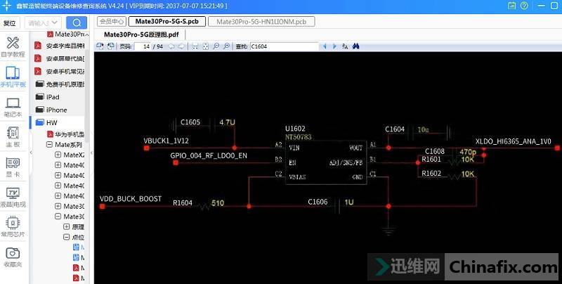
Task: Collapse the Mate系列 tree node
Action: click(x=49, y=144)
